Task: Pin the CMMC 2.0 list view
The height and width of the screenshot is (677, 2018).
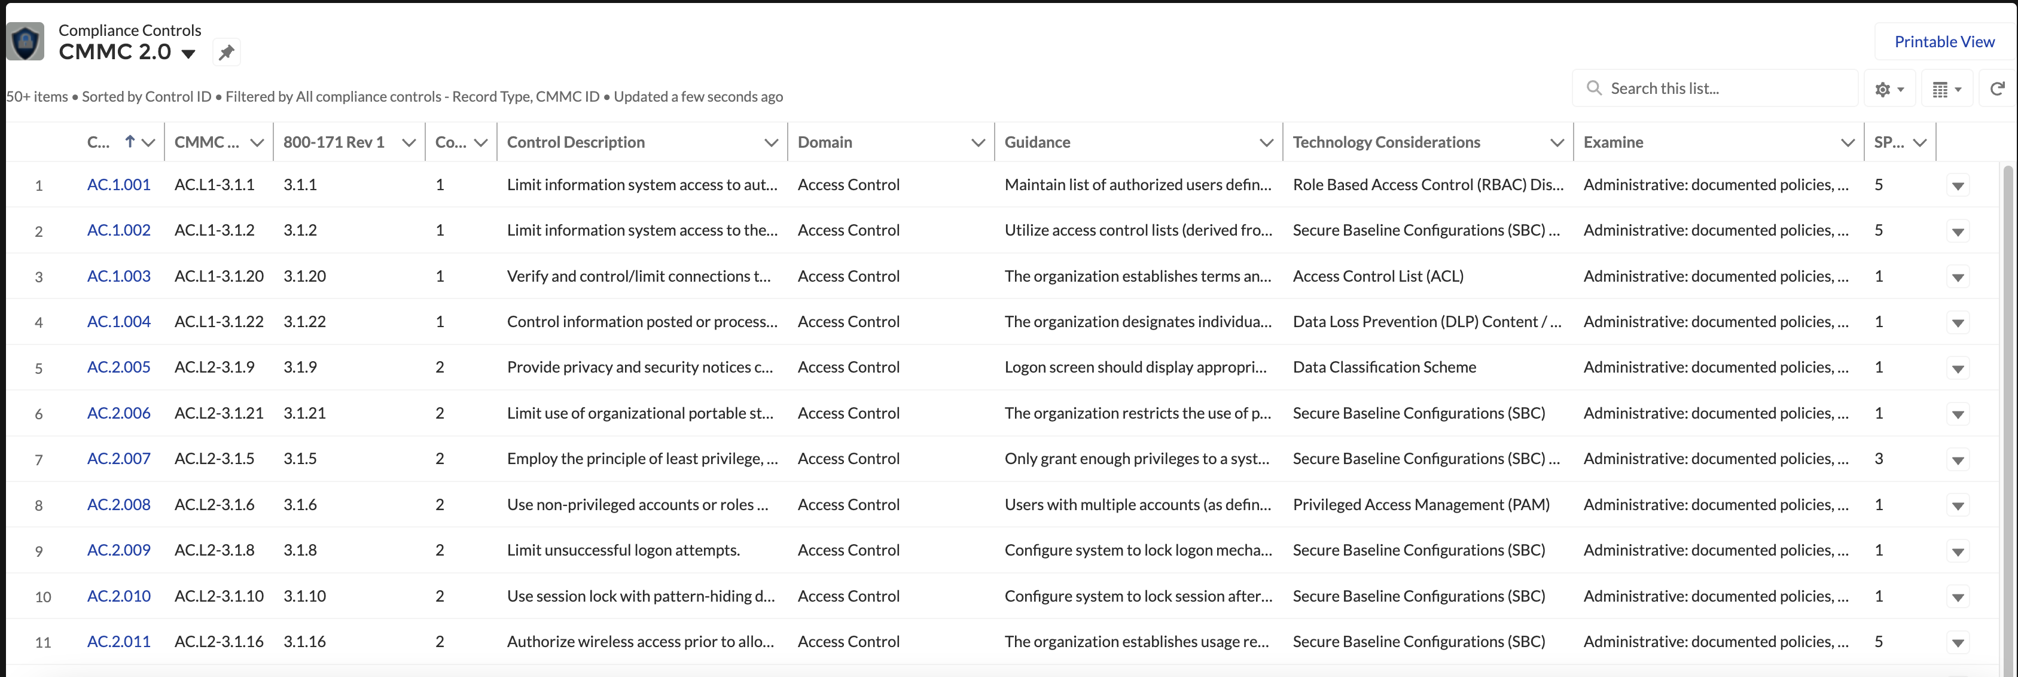Action: coord(227,53)
